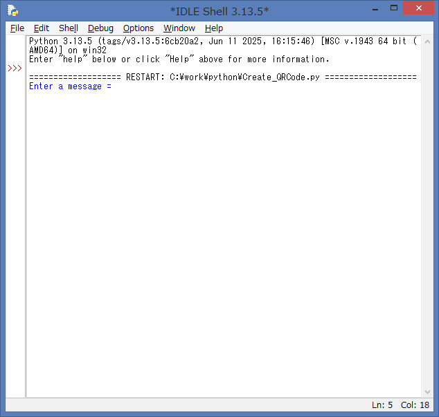
Task: Close the IDLE Shell window
Action: pos(419,8)
